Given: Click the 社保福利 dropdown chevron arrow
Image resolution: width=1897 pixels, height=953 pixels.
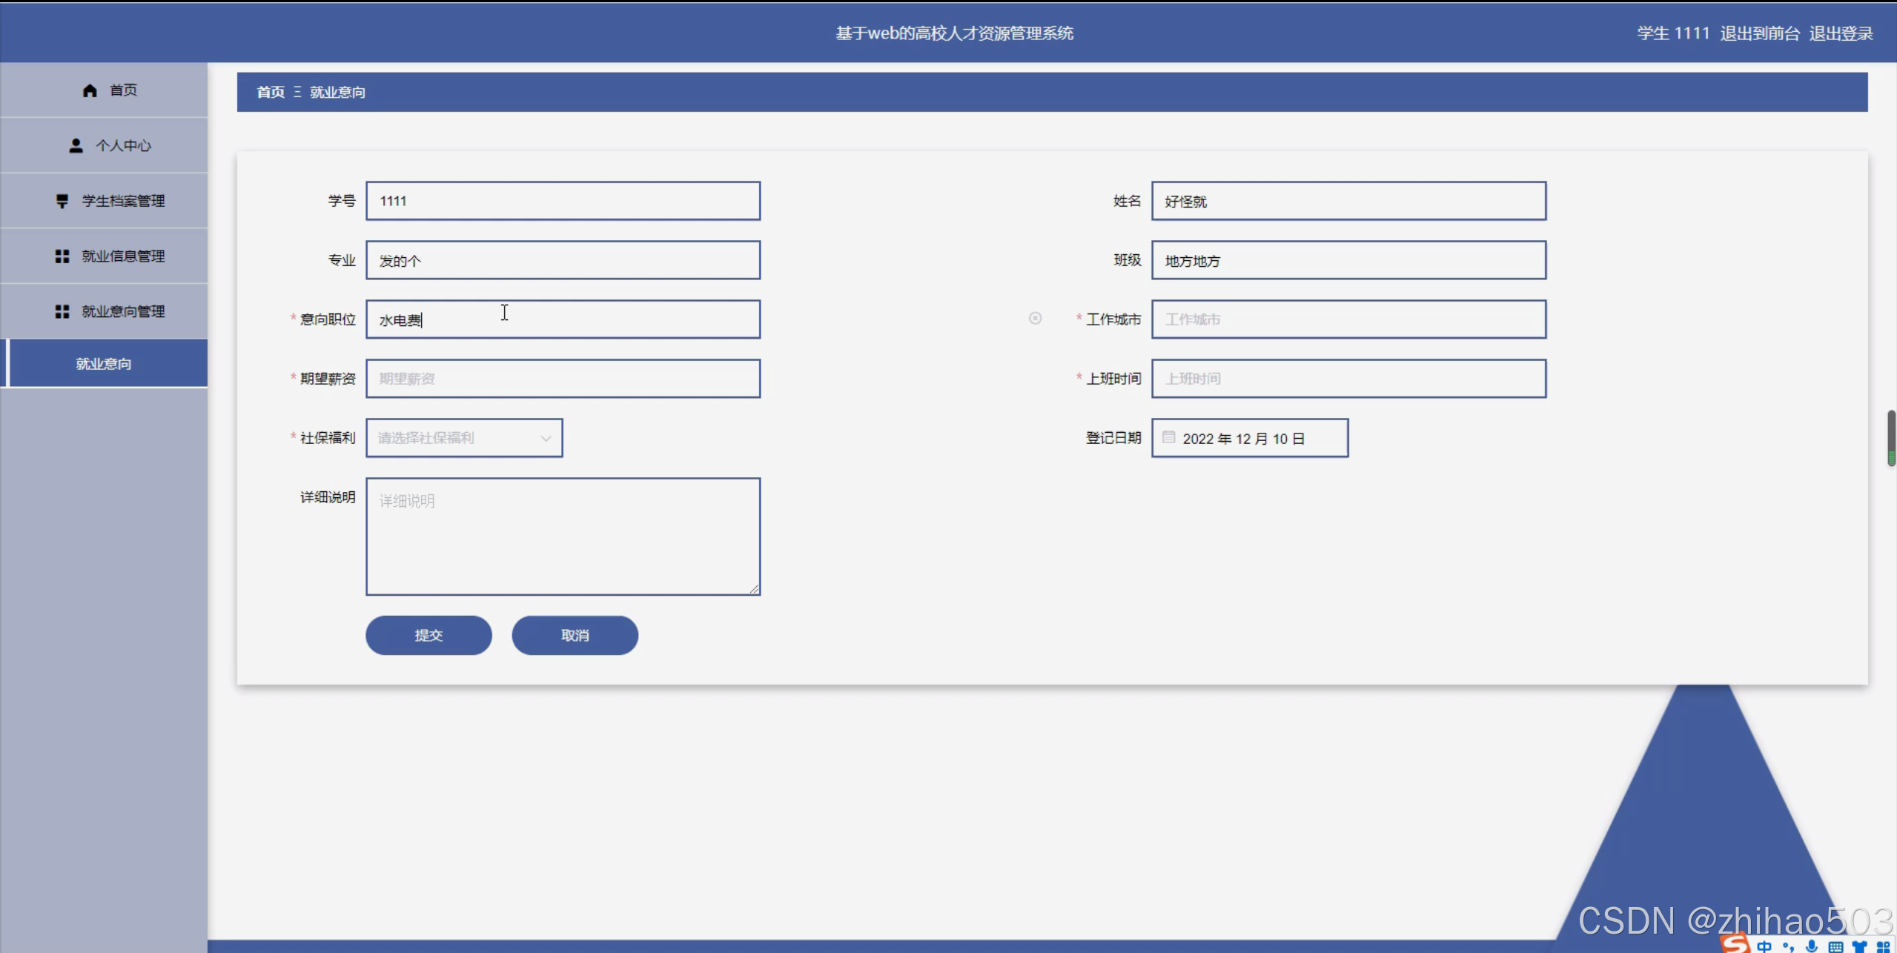Looking at the screenshot, I should pyautogui.click(x=546, y=438).
